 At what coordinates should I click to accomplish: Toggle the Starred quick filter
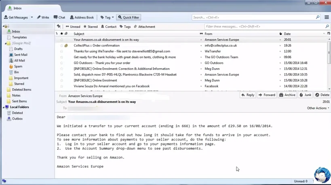[90, 27]
